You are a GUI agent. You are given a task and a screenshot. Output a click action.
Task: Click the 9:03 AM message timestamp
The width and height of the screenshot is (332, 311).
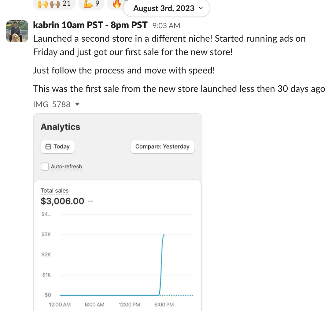[x=166, y=25]
